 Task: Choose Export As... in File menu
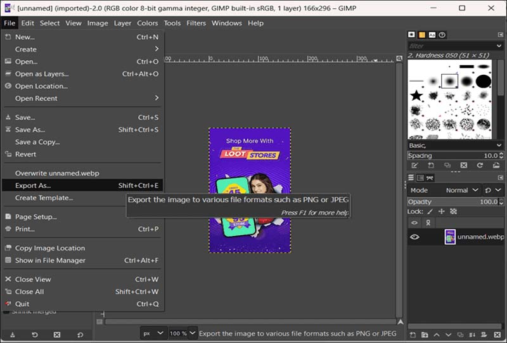click(82, 185)
